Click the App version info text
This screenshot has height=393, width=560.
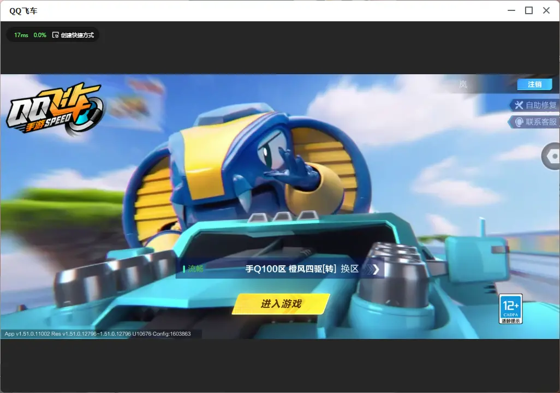point(98,334)
